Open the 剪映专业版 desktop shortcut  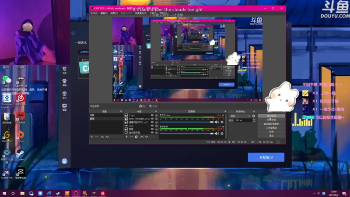coord(21,173)
